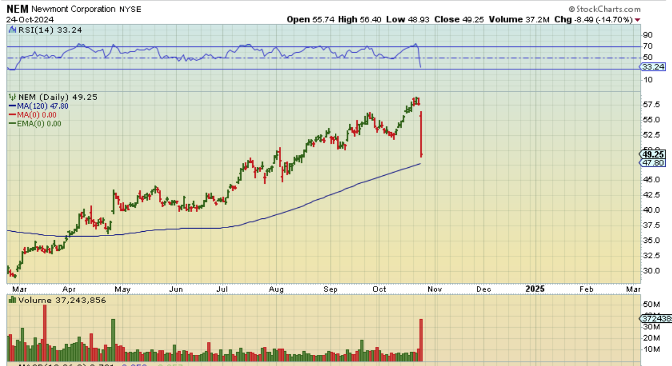Click the Volume panel legend icon

pos(13,300)
